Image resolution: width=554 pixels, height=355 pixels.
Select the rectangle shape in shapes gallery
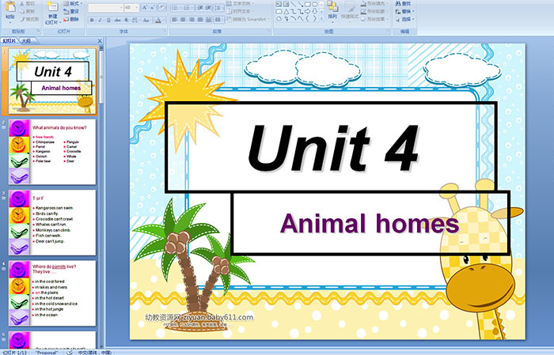[308, 4]
